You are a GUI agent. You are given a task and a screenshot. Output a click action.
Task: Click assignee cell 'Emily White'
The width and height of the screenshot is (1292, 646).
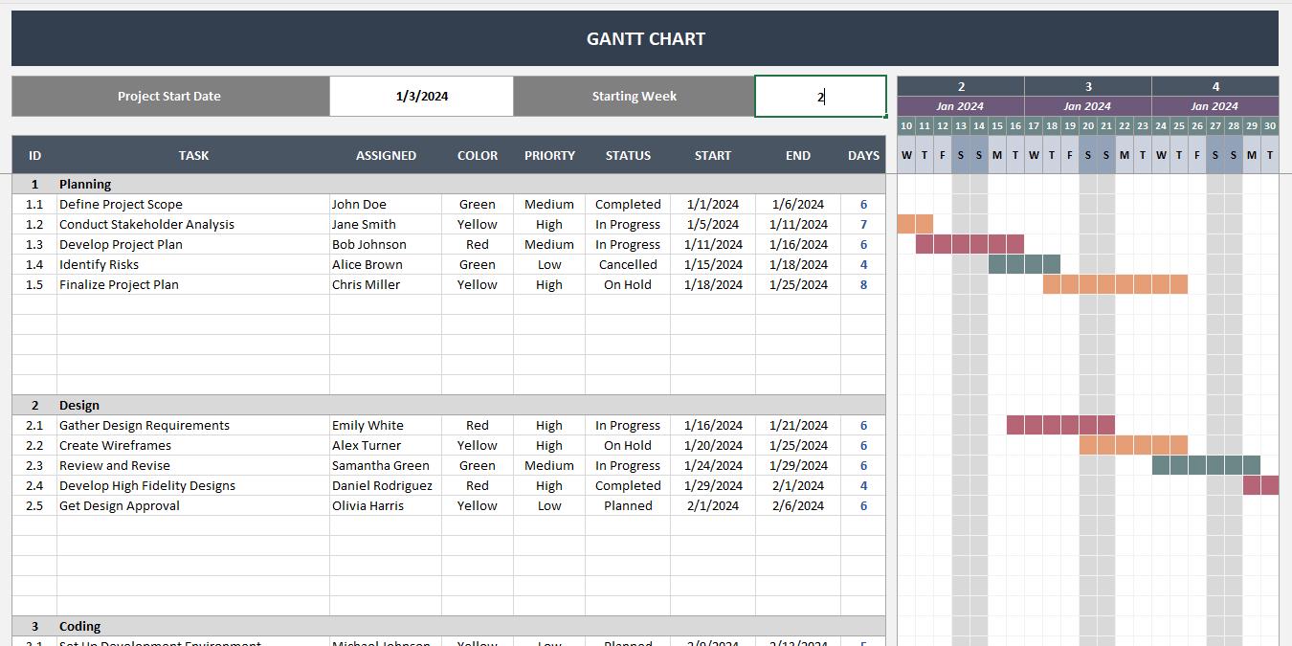click(386, 425)
